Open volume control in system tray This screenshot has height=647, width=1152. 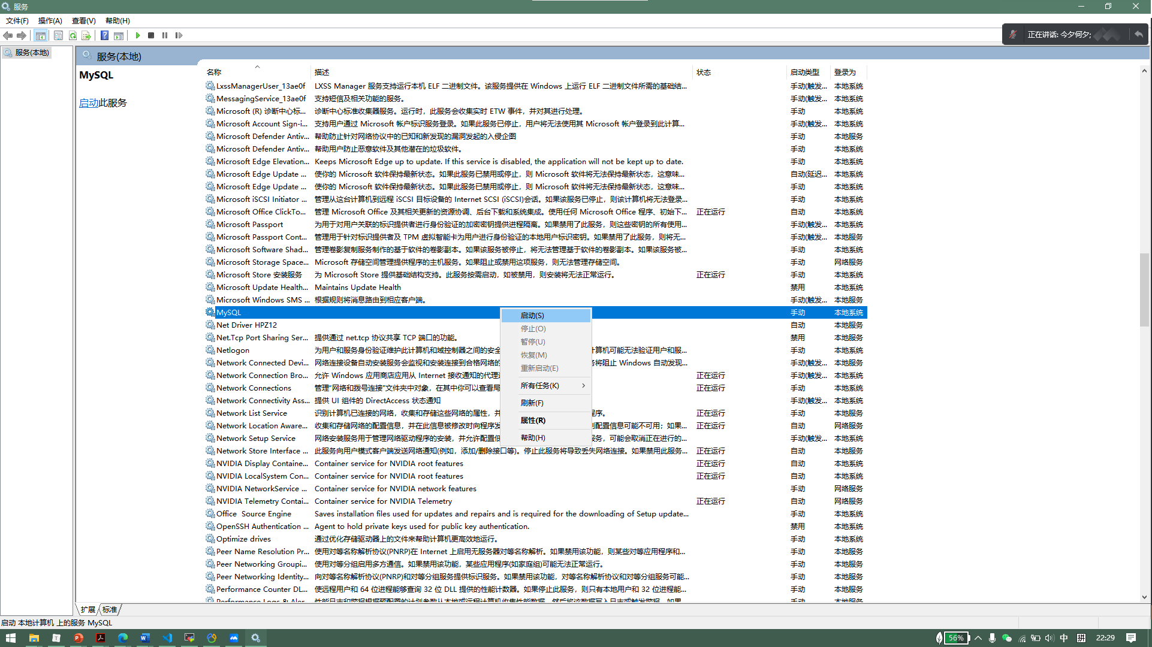point(1050,638)
